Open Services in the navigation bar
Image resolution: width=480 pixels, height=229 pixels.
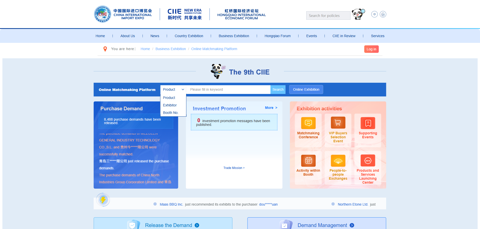(377, 36)
